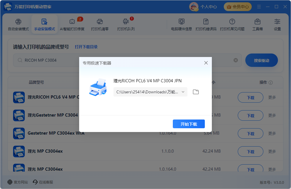Viewport: 291px width, 189px height.
Task: Clear the search field with X icon
Action: (235, 60)
